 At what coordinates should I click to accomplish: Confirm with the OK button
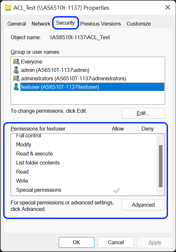tap(76, 242)
